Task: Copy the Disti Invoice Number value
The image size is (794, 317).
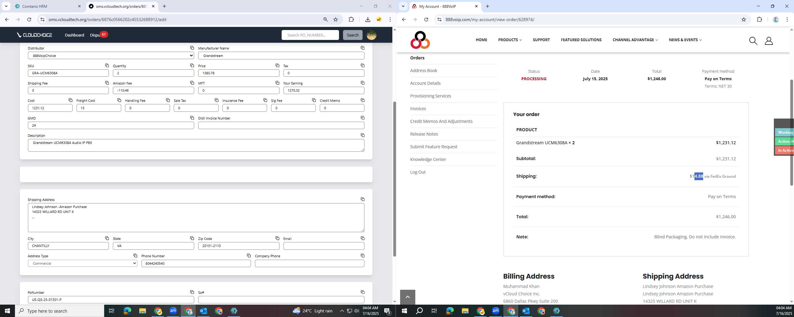Action: (363, 118)
